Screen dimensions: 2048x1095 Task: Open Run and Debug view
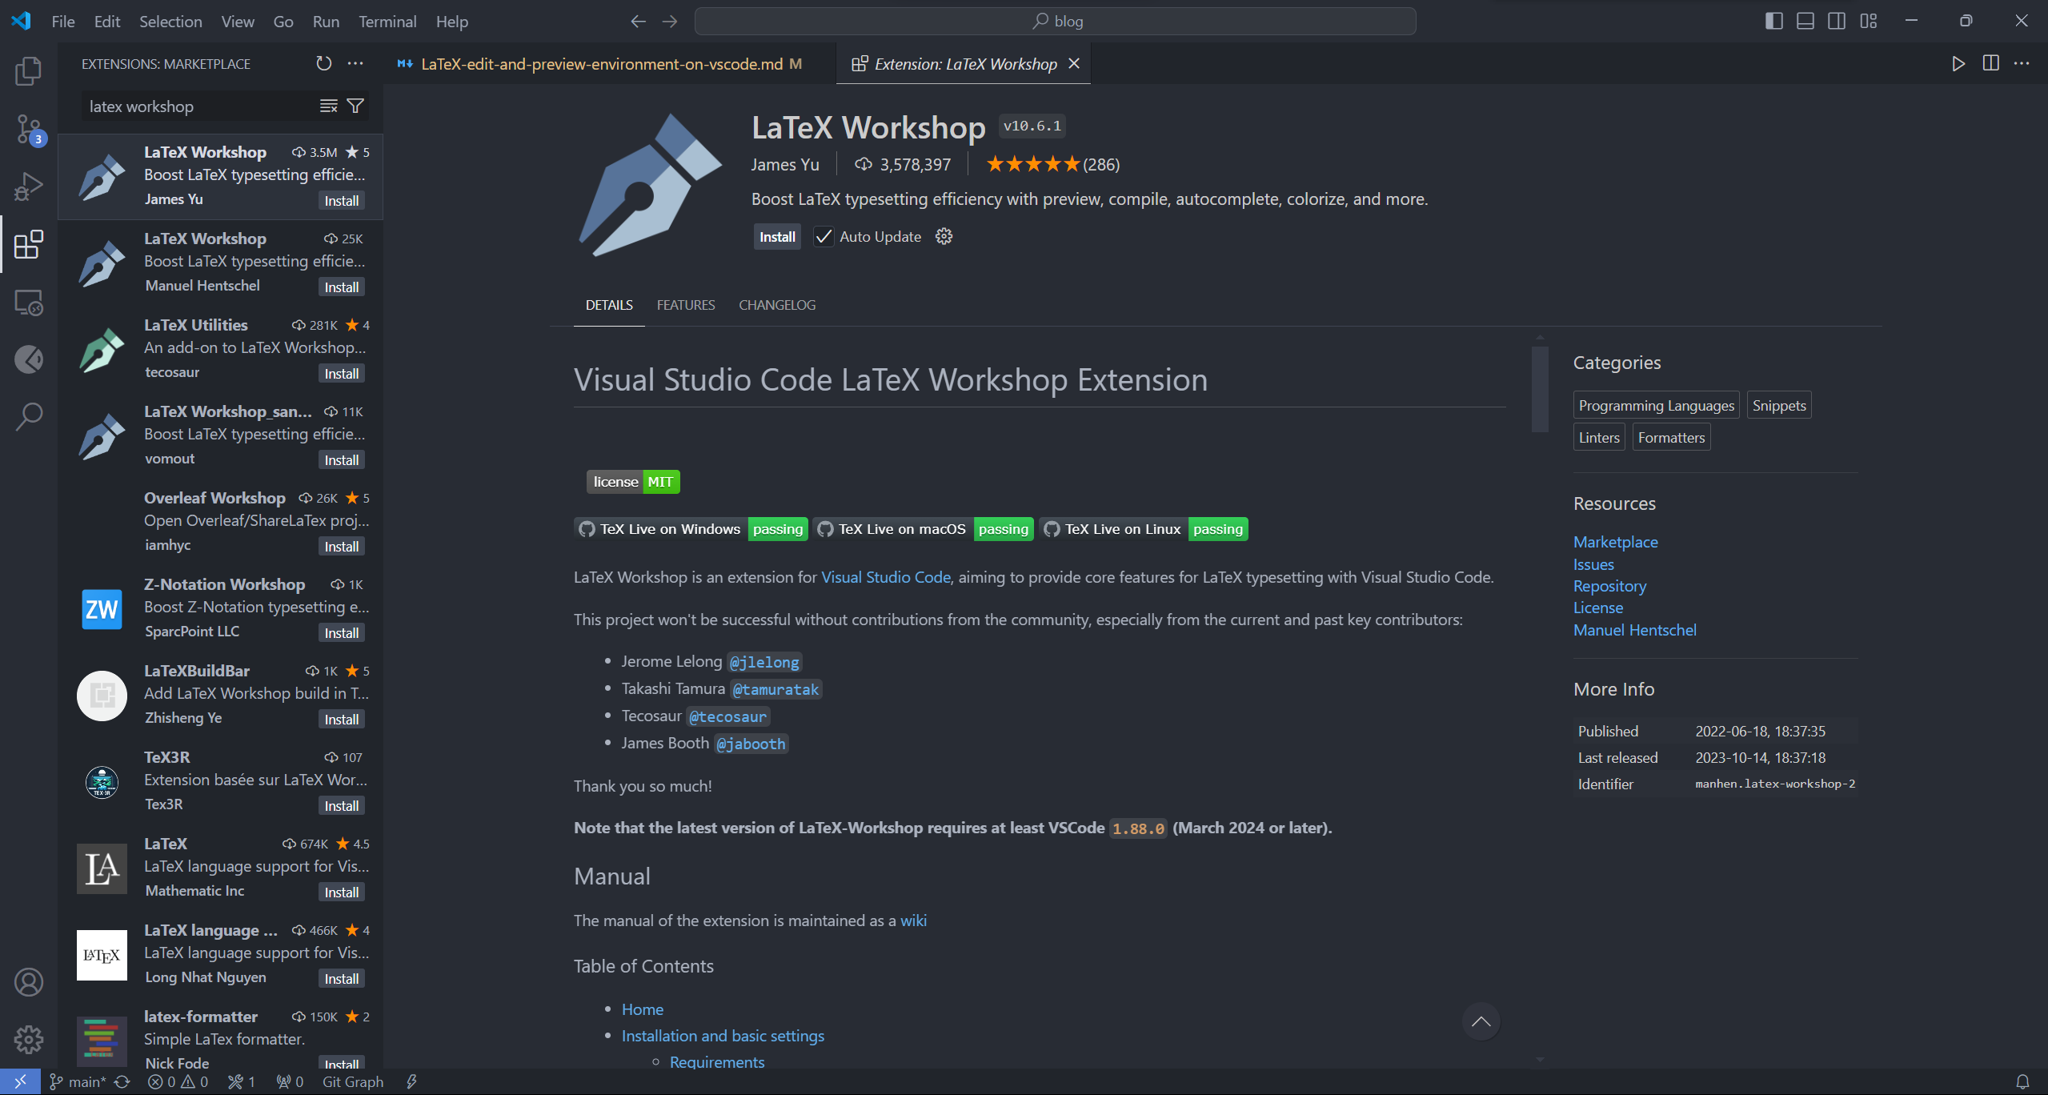(29, 187)
